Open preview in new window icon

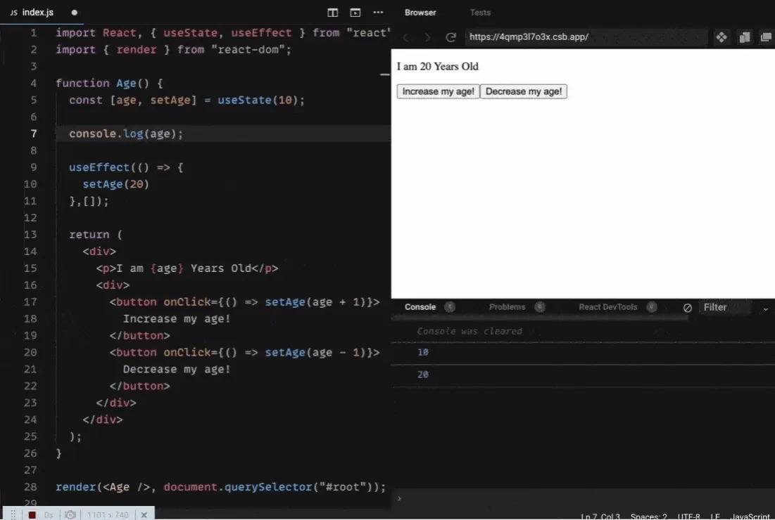766,37
